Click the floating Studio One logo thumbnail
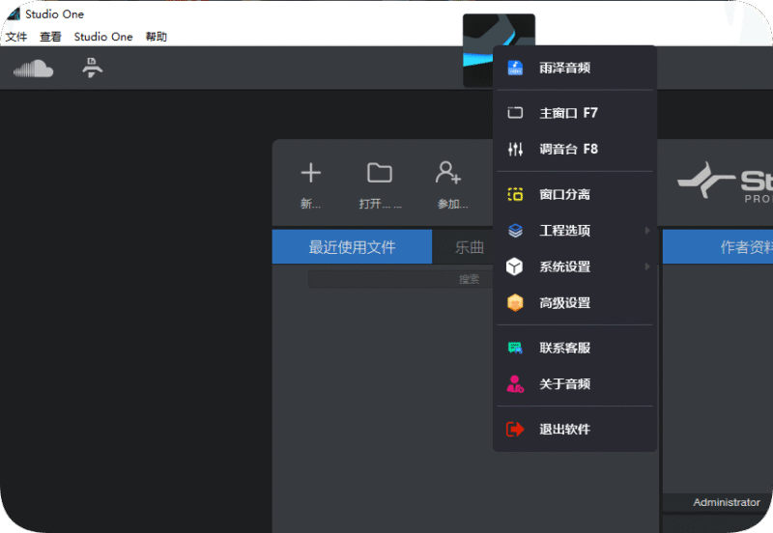The image size is (773, 533). [x=477, y=50]
